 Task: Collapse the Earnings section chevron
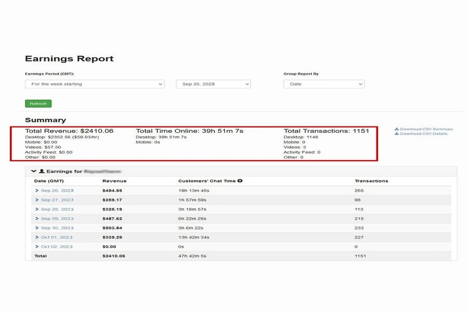click(34, 171)
